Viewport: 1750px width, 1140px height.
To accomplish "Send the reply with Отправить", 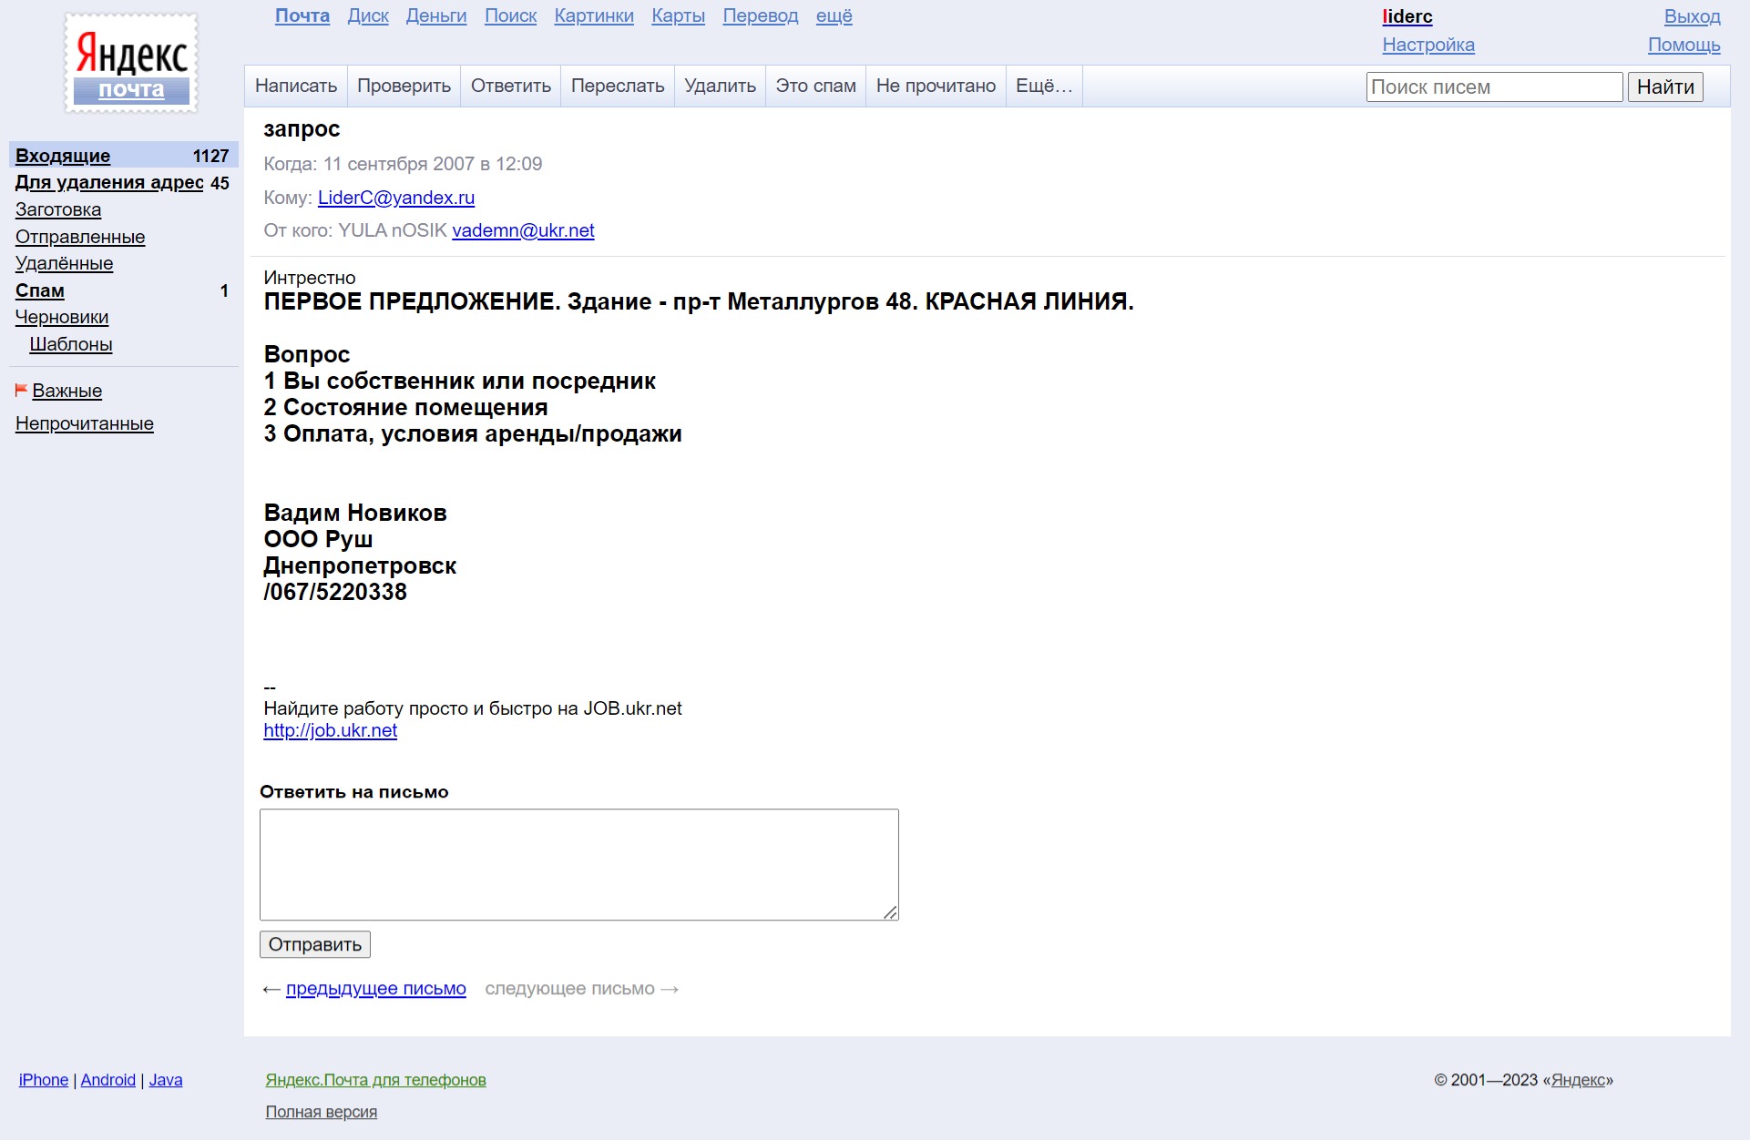I will pyautogui.click(x=315, y=944).
